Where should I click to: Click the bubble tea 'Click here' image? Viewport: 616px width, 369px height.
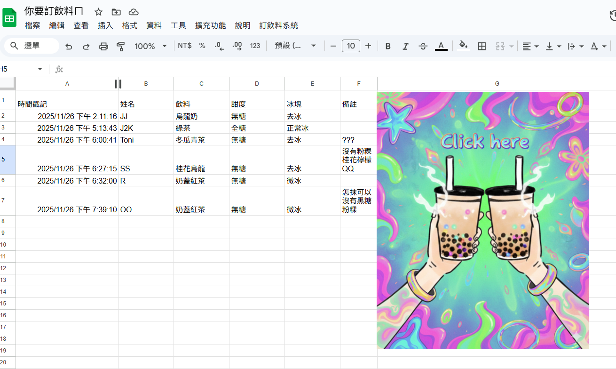point(483,220)
